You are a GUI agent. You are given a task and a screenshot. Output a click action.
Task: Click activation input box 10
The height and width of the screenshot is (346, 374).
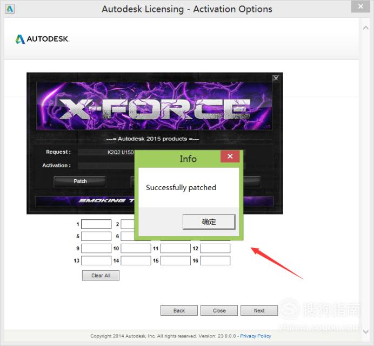pos(136,249)
